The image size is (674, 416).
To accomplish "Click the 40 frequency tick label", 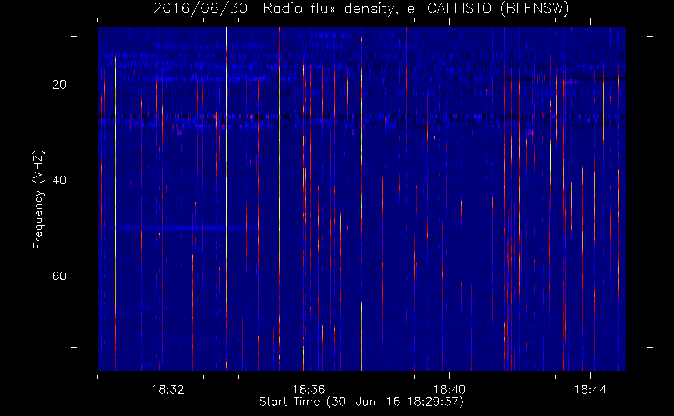I will click(60, 180).
